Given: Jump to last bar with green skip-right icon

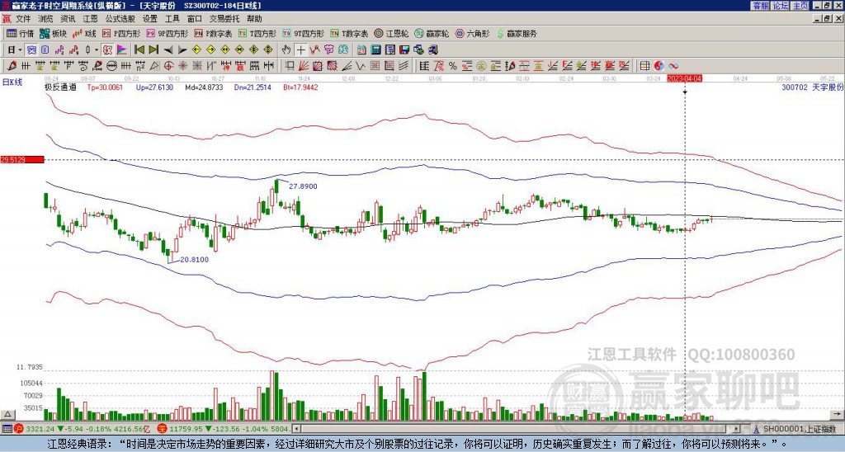Looking at the screenshot, I should pos(153,50).
